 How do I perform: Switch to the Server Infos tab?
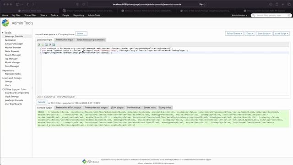[x=150, y=108]
